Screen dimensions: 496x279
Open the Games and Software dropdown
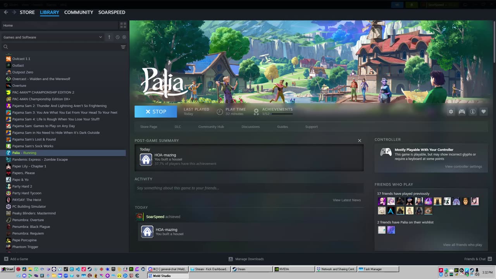[53, 37]
